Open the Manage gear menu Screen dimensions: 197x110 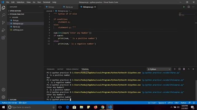[3, 97]
